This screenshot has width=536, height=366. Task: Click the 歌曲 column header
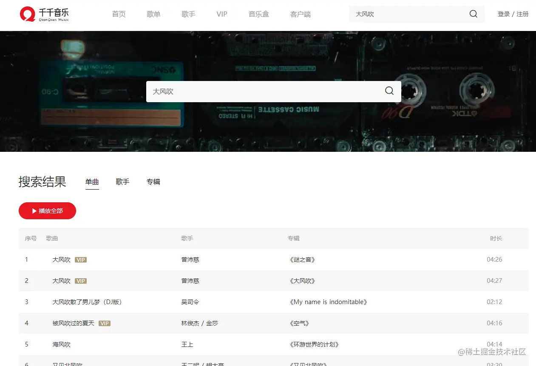click(x=52, y=238)
